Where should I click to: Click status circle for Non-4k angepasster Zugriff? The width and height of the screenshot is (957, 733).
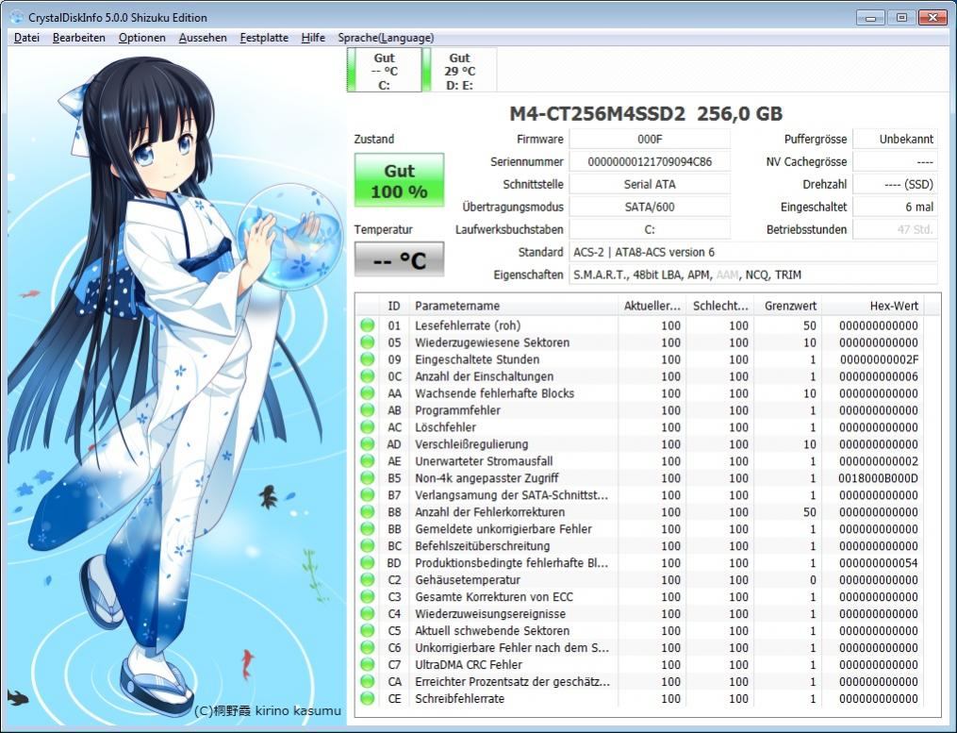click(368, 477)
